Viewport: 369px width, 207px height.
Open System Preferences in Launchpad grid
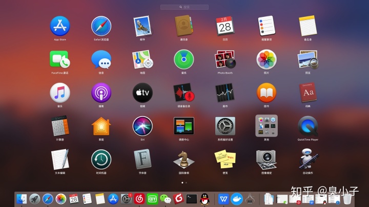pyautogui.click(x=225, y=126)
